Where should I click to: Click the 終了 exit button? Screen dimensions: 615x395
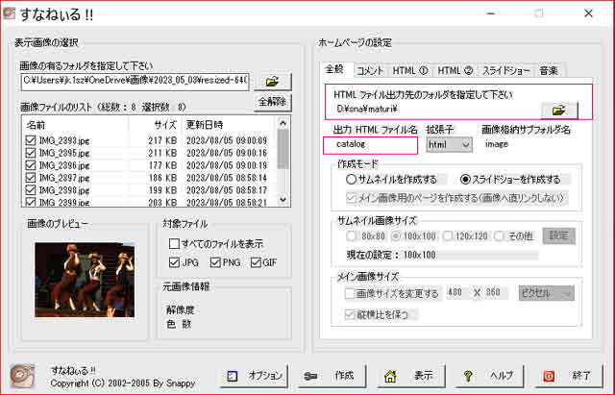click(565, 375)
